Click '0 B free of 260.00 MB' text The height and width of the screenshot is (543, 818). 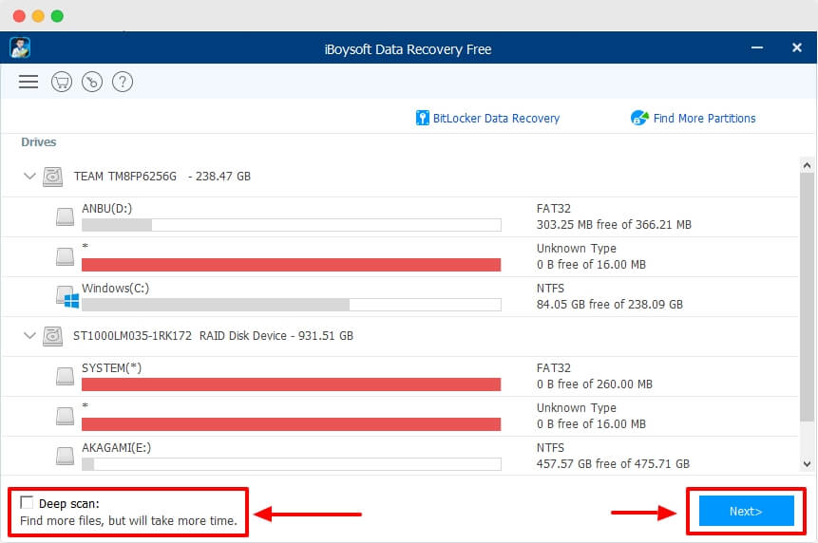click(x=594, y=384)
